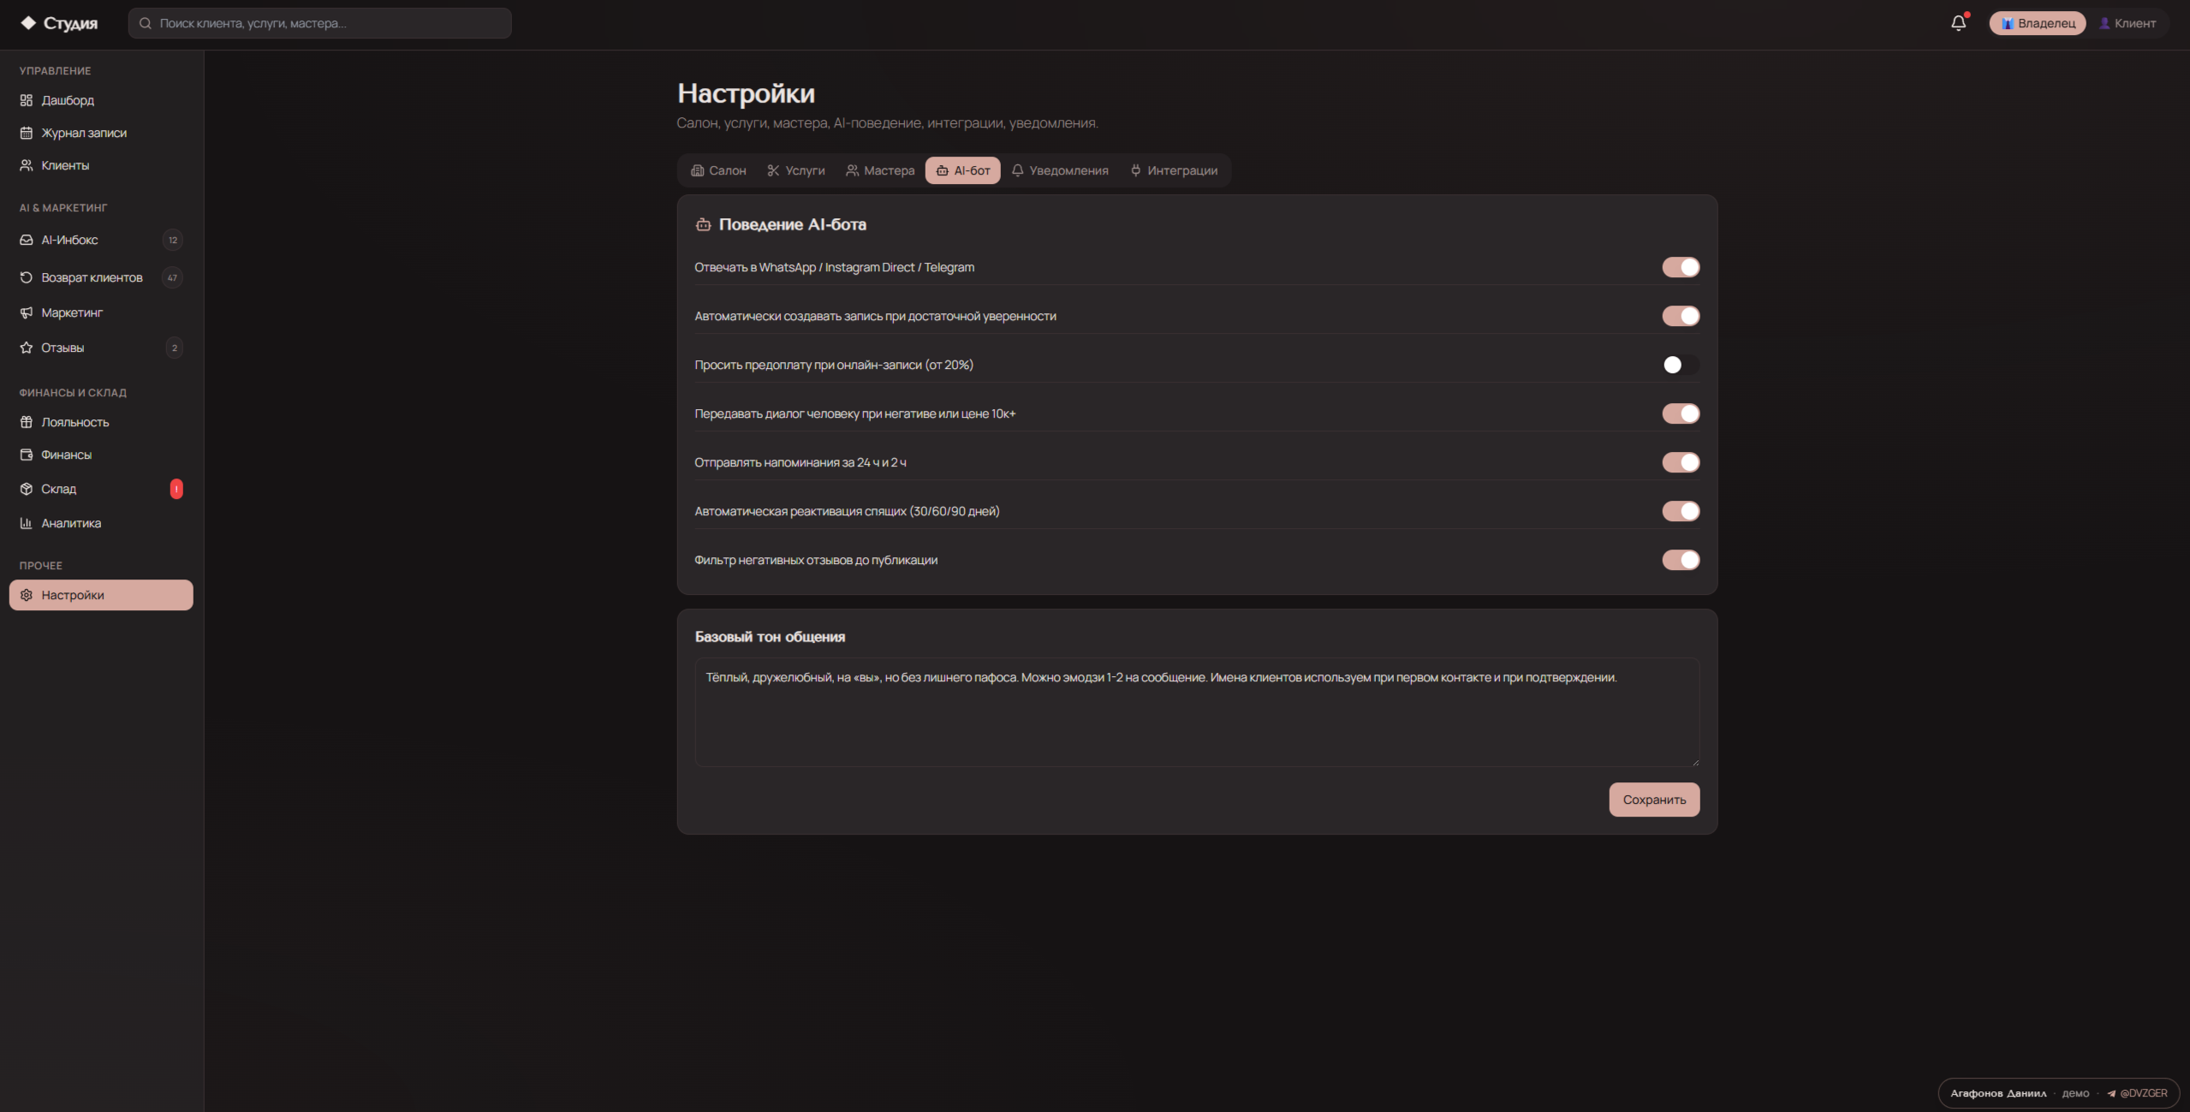Click the Возврат клиентов refresh icon

pos(27,277)
